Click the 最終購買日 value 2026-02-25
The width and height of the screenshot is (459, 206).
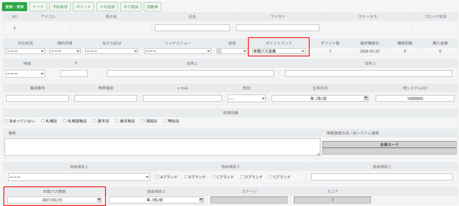tap(370, 51)
